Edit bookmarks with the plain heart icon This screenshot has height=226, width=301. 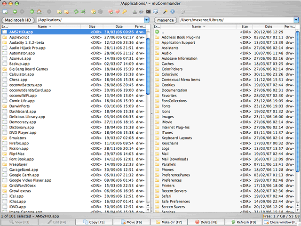point(117,12)
